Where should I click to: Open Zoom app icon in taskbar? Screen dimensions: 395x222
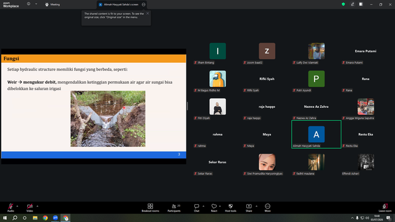tap(55, 218)
